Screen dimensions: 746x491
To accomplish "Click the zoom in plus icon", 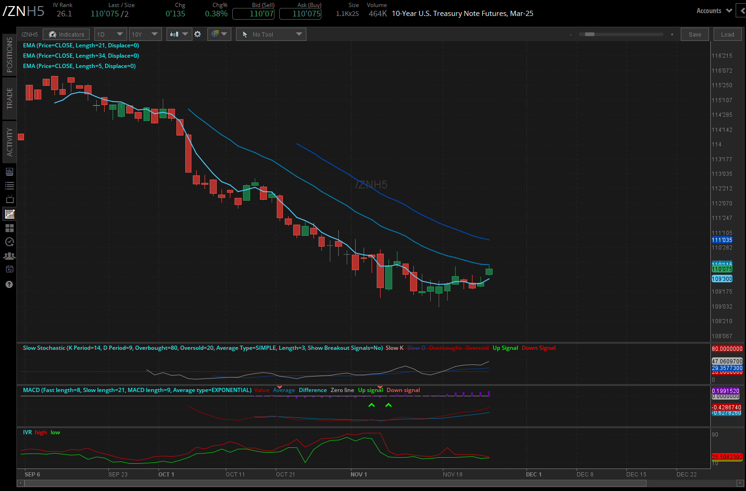I will pyautogui.click(x=672, y=35).
